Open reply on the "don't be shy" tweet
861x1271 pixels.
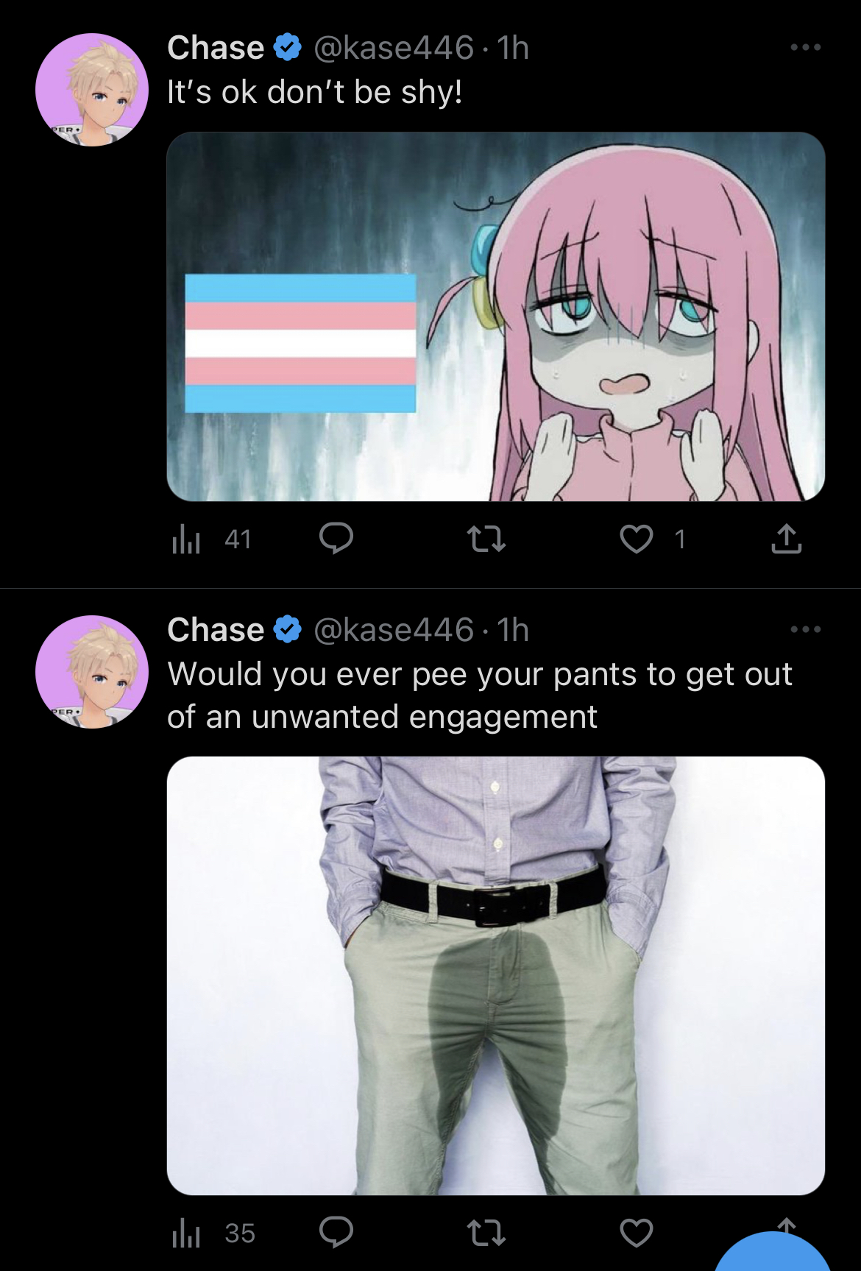(336, 539)
